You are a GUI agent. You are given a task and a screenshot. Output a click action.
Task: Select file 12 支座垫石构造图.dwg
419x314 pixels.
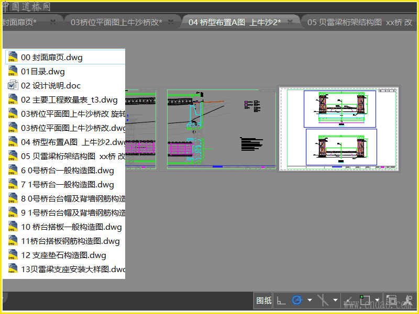coord(65,255)
